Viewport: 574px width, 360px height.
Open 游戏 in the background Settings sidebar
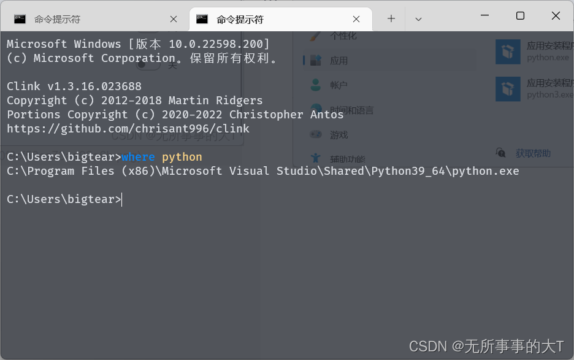click(339, 135)
